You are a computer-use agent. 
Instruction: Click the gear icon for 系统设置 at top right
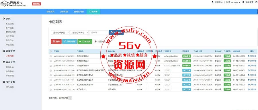(x=243, y=2)
